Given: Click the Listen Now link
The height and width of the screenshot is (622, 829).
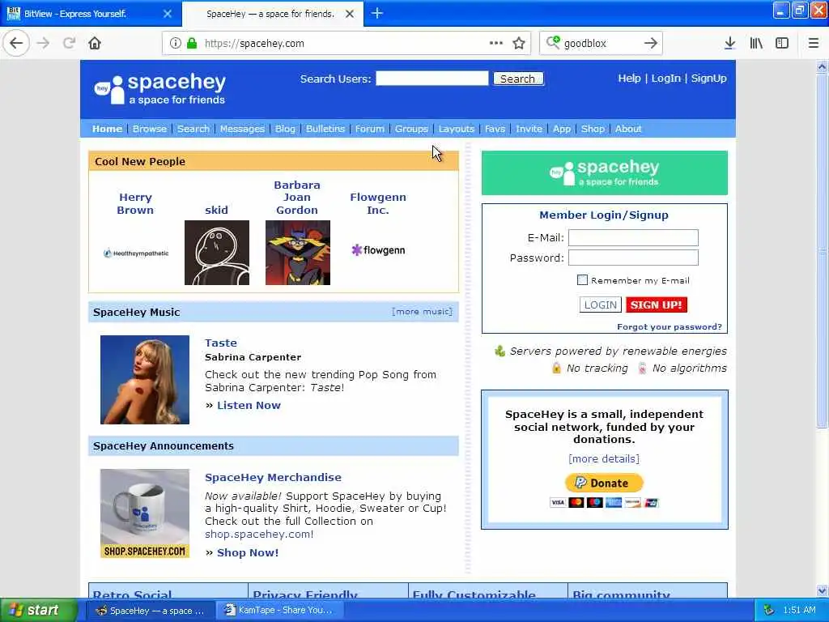Looking at the screenshot, I should click(x=249, y=405).
